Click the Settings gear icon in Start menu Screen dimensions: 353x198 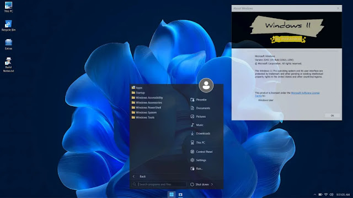pyautogui.click(x=192, y=160)
